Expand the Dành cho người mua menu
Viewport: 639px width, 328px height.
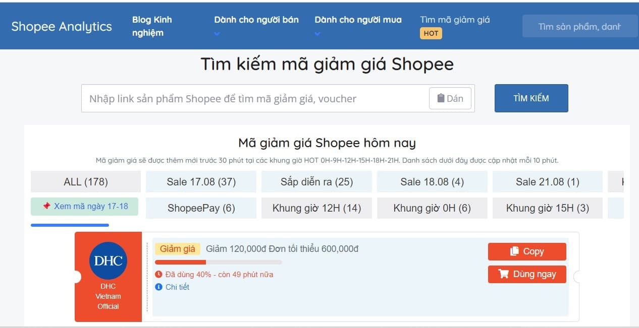click(358, 26)
